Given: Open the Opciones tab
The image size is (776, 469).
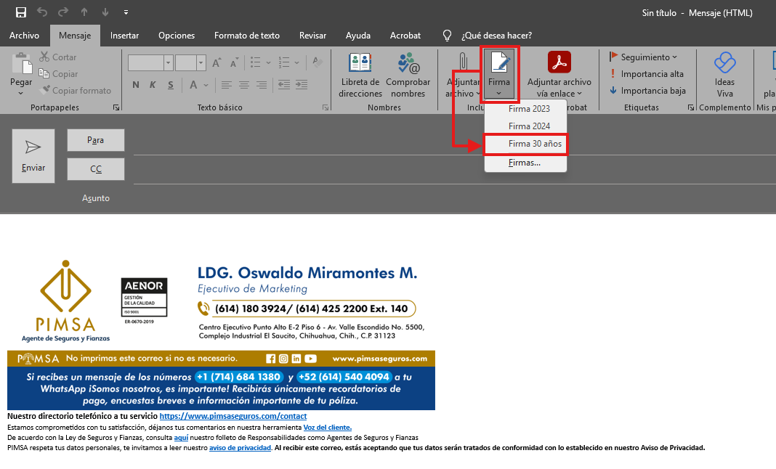Looking at the screenshot, I should (x=176, y=36).
